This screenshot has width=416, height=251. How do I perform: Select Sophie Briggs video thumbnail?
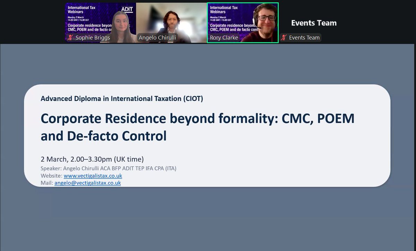click(x=101, y=23)
